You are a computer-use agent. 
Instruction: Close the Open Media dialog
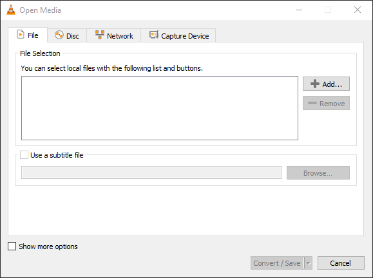[x=358, y=10]
